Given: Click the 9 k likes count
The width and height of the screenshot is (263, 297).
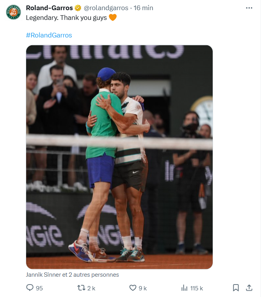Looking at the screenshot, I should point(142,288).
